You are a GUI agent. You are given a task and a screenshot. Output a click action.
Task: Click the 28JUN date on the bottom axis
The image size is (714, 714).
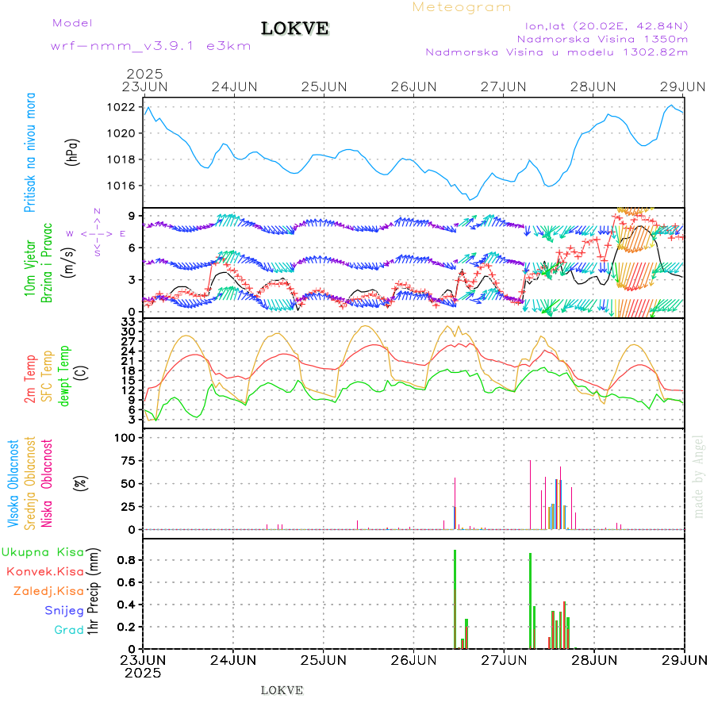pyautogui.click(x=594, y=659)
